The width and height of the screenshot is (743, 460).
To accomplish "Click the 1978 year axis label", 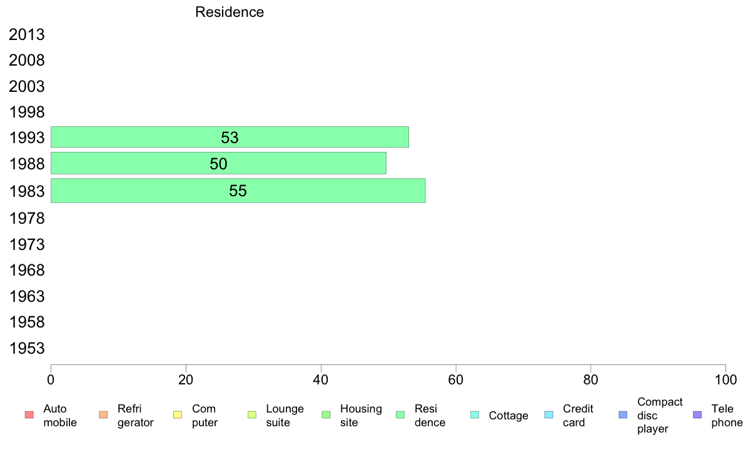I will [x=27, y=219].
